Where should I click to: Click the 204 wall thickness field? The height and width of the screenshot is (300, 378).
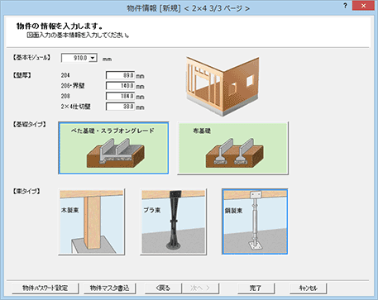pos(121,75)
